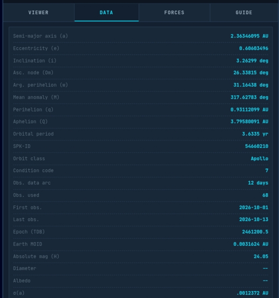Image resolution: width=279 pixels, height=298 pixels.
Task: Click the orbital period value 3.6335 yr
Action: tap(255, 134)
